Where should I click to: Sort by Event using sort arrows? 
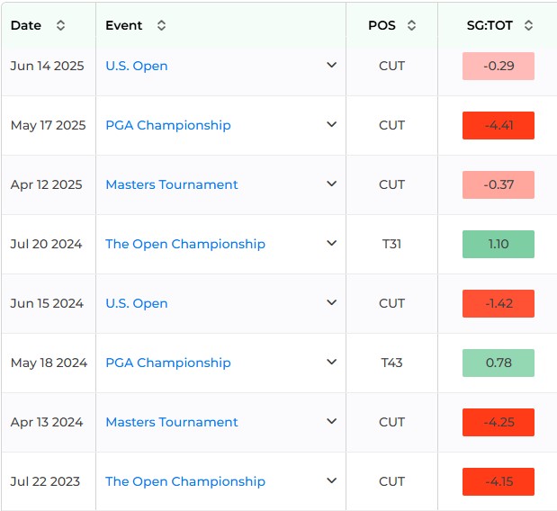click(161, 25)
